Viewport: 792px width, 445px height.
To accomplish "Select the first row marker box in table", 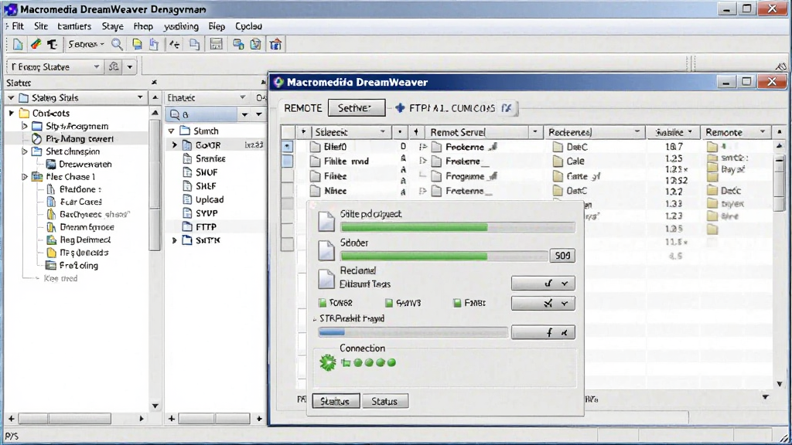I will pyautogui.click(x=288, y=146).
